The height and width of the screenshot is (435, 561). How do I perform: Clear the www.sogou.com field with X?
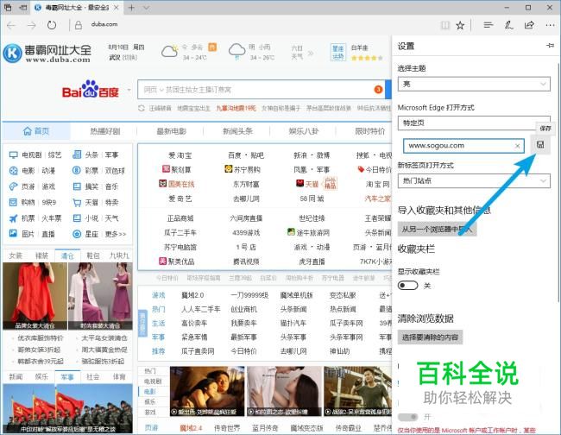pyautogui.click(x=517, y=146)
